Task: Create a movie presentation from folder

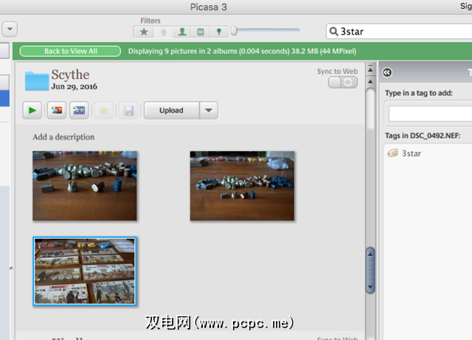Action: click(79, 110)
